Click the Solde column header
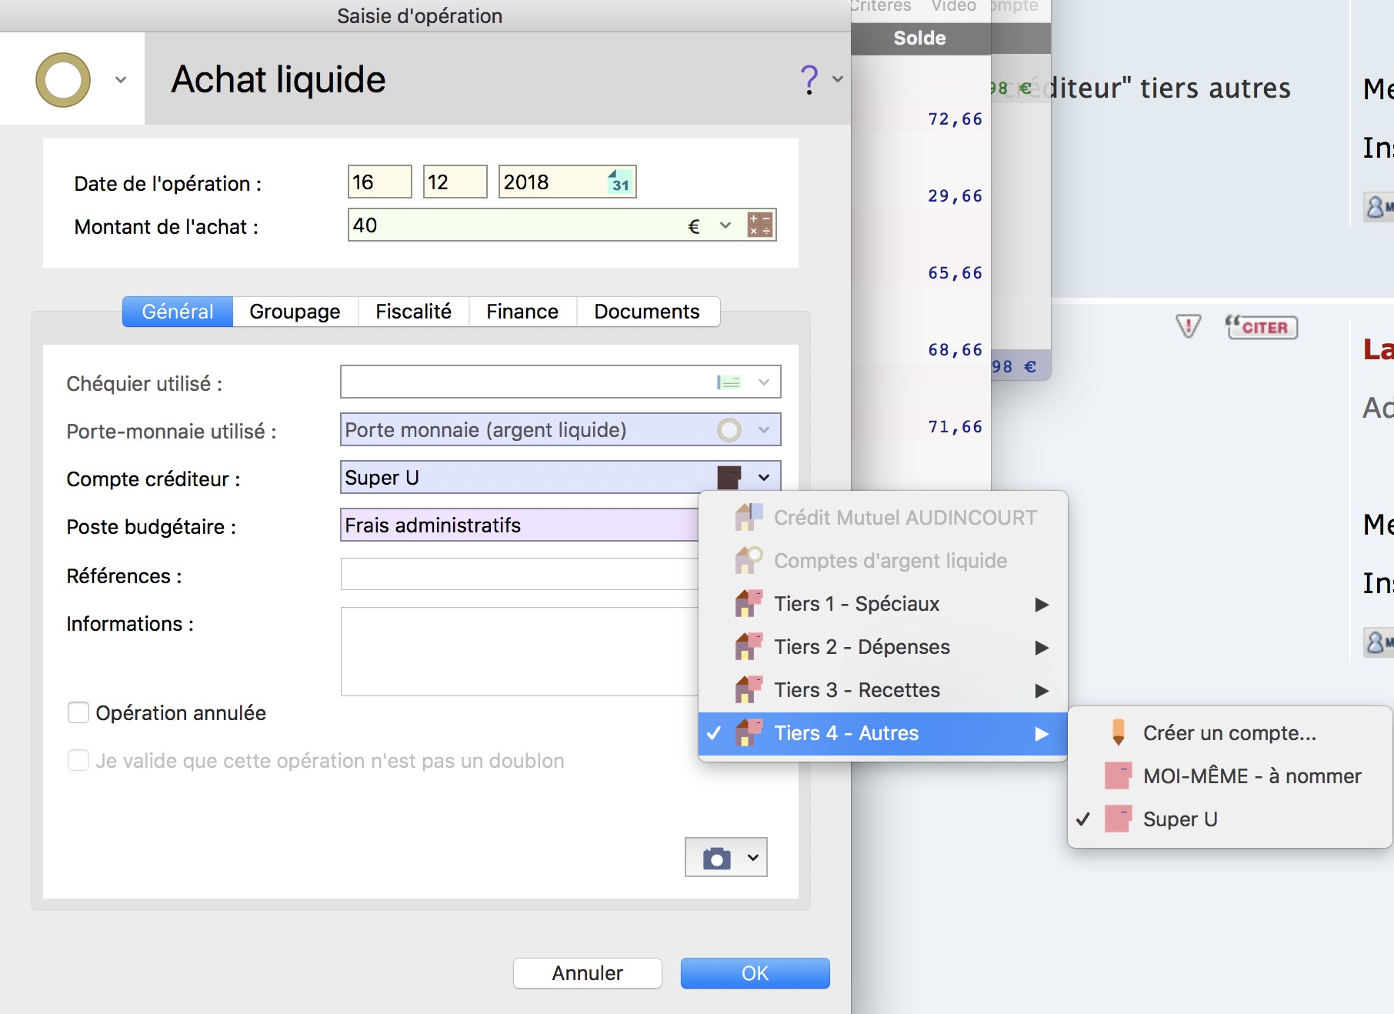Screen dimensions: 1394x1014 coord(920,38)
